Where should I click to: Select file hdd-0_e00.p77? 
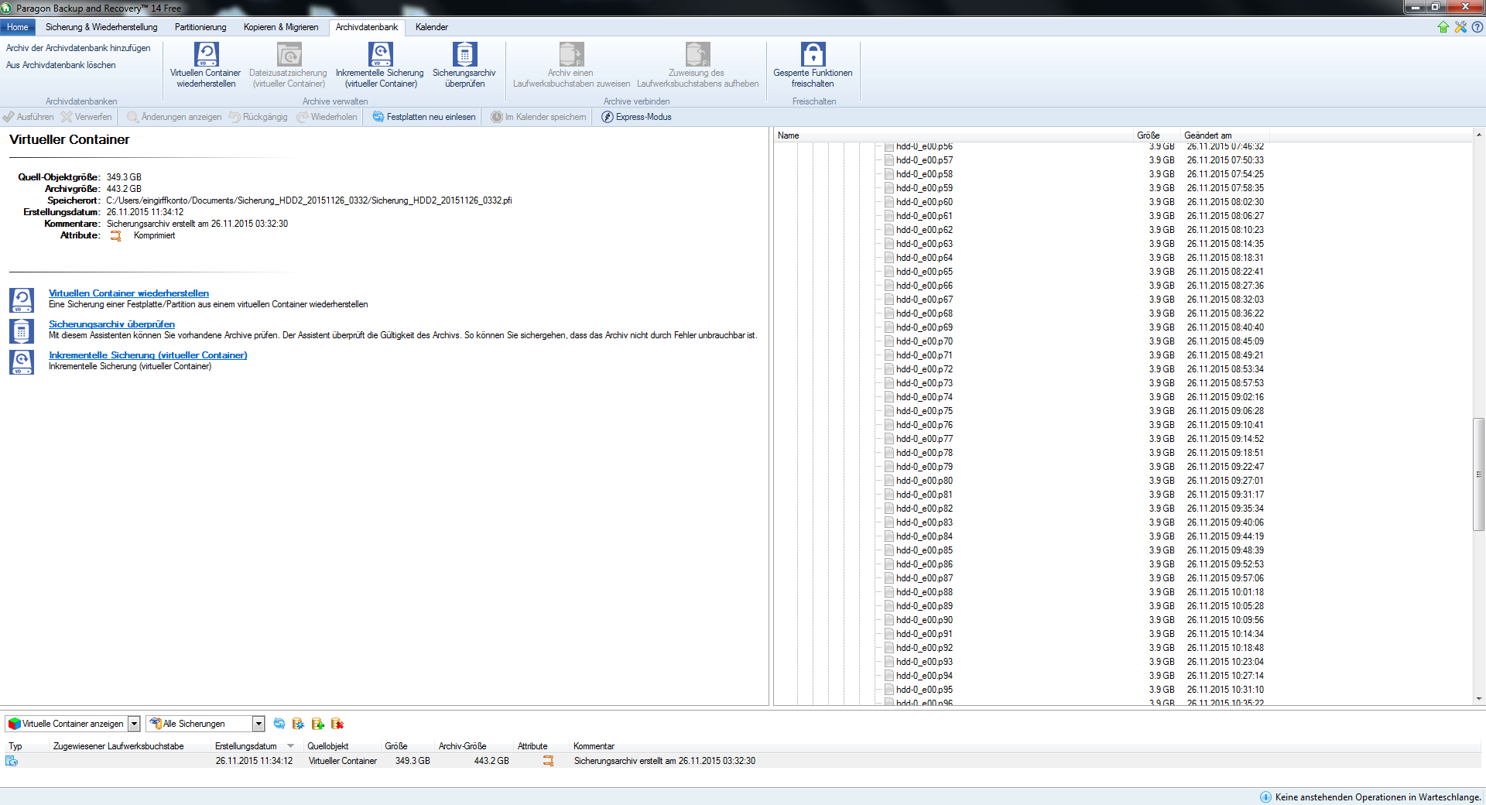(x=924, y=439)
